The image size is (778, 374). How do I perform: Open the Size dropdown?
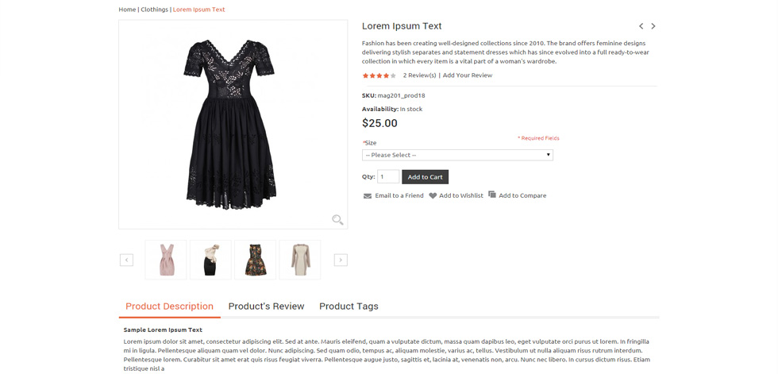coord(457,156)
